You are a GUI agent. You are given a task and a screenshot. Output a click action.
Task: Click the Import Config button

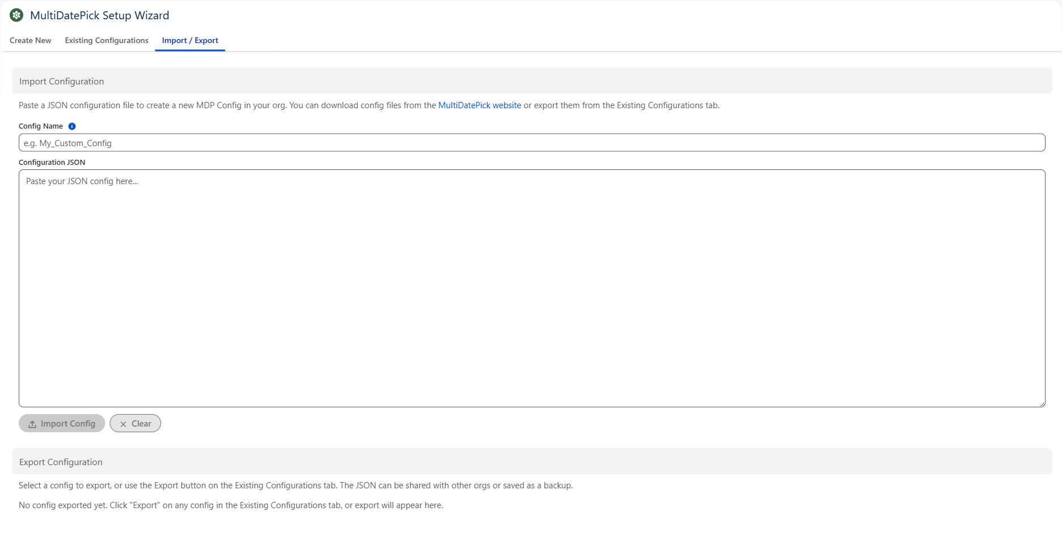tap(62, 423)
